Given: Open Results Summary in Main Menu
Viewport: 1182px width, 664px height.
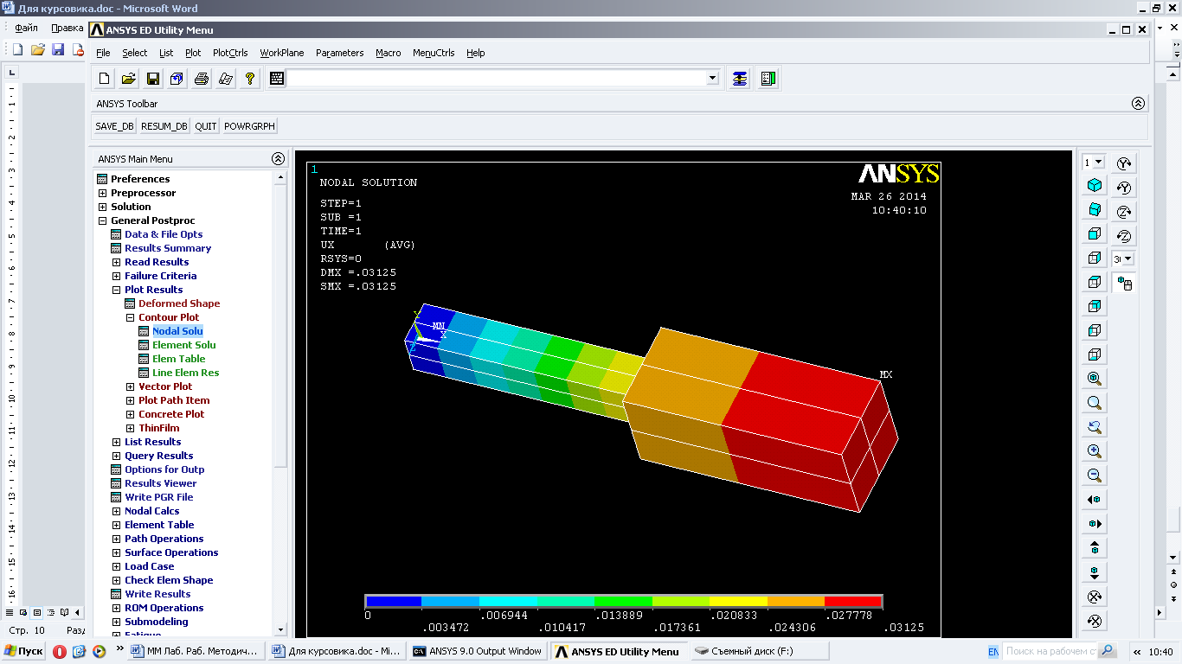Looking at the screenshot, I should [168, 248].
